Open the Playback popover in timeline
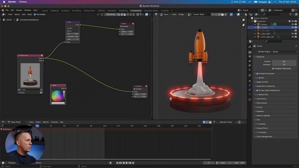 tap(12, 163)
